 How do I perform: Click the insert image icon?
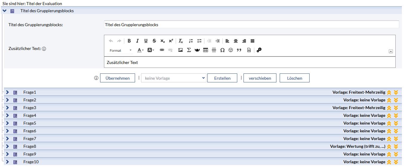pyautogui.click(x=180, y=50)
